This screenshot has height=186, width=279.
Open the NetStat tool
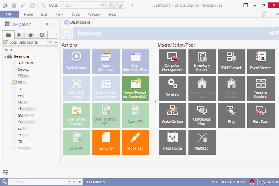click(202, 142)
